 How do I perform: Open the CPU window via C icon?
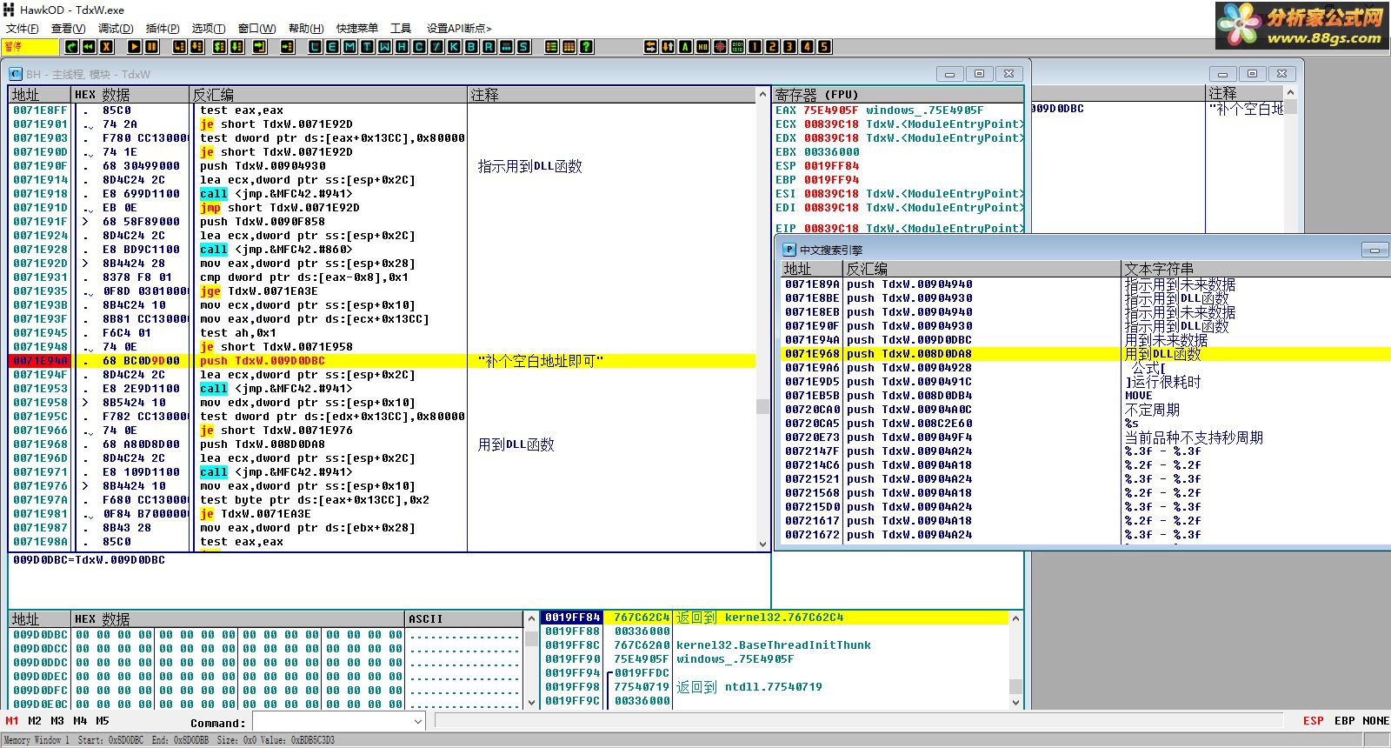[x=419, y=47]
